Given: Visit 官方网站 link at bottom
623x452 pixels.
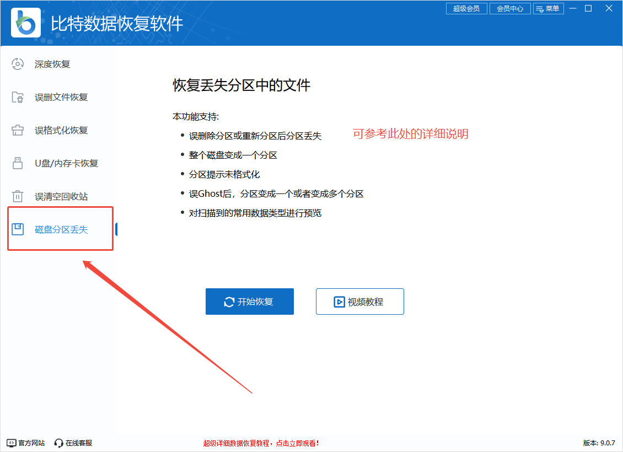Looking at the screenshot, I should click(x=26, y=443).
